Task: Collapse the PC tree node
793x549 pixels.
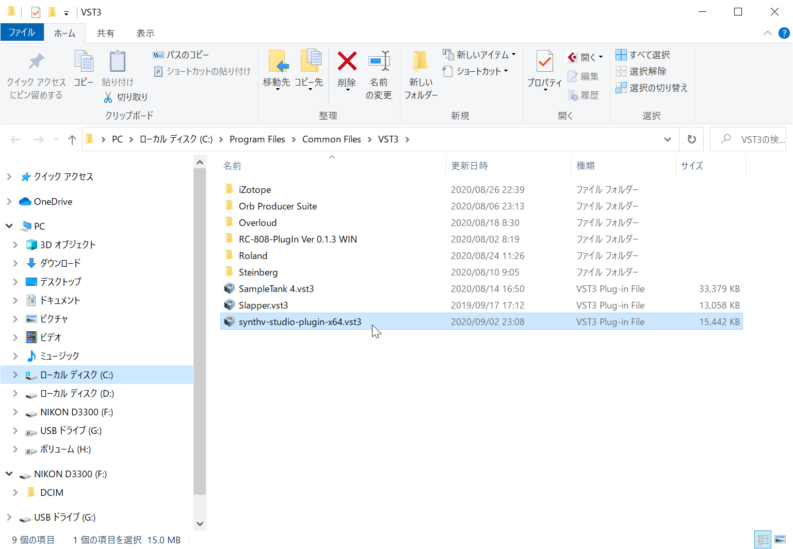Action: 9,226
